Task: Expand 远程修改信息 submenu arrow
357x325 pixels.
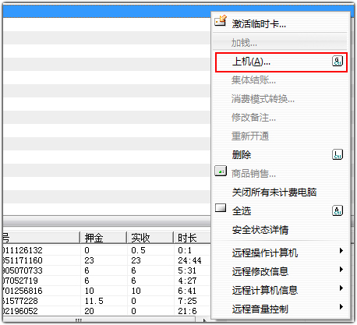Action: tap(341, 270)
